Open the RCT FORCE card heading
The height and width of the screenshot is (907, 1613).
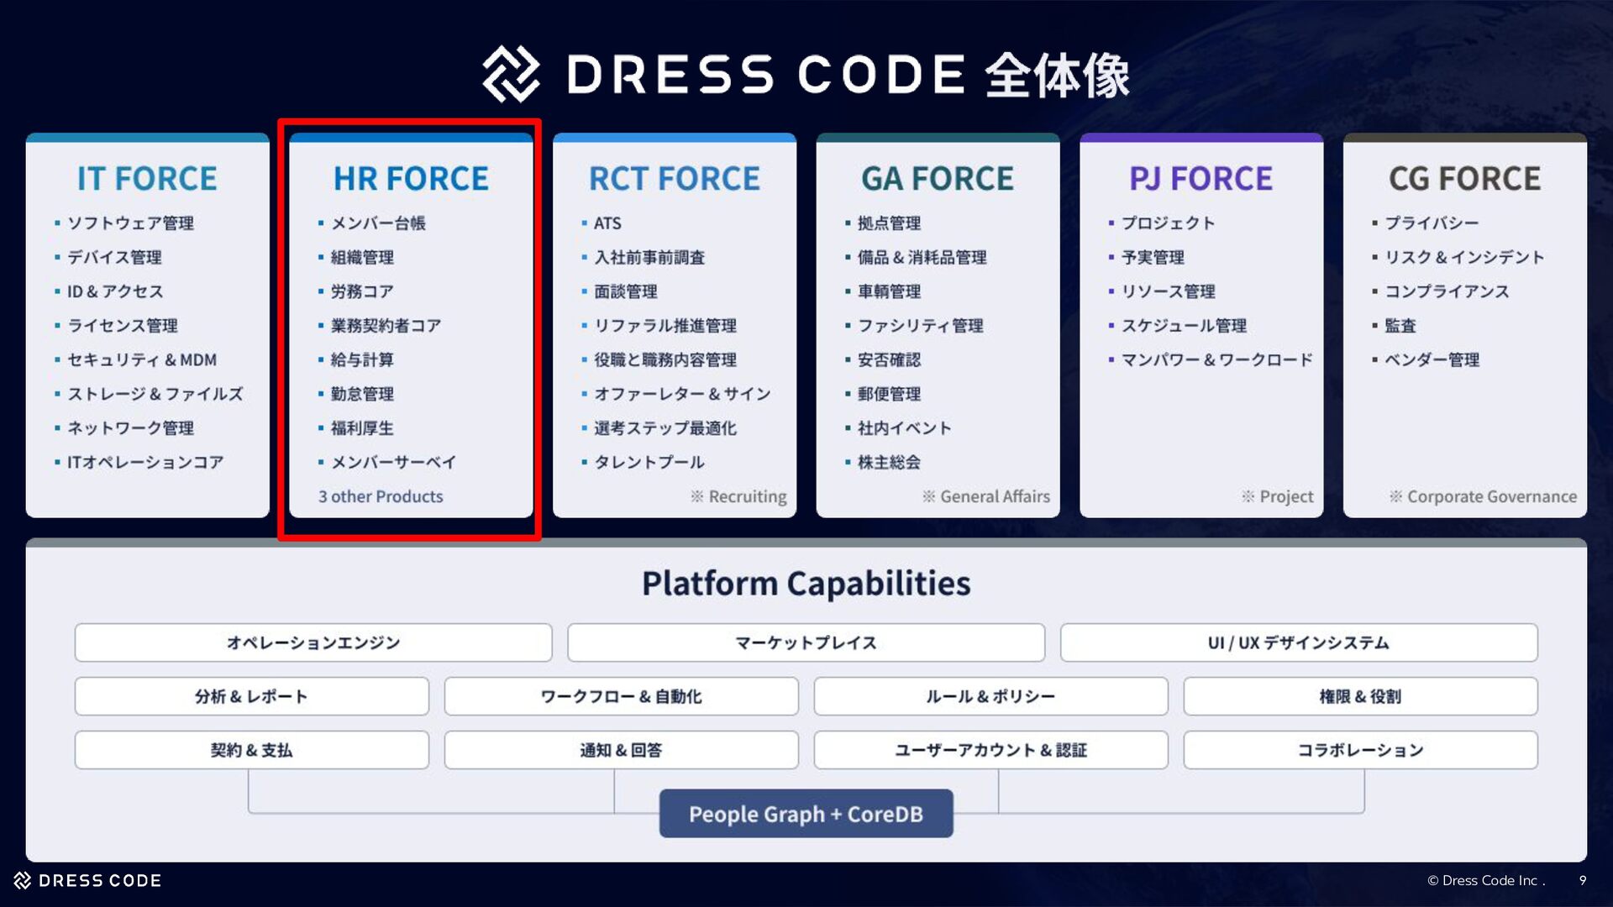(x=674, y=179)
